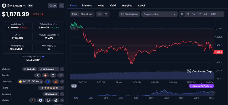This screenshot has width=228, height=105.
Task: Open the chain-link social icon
Action: 61,75
